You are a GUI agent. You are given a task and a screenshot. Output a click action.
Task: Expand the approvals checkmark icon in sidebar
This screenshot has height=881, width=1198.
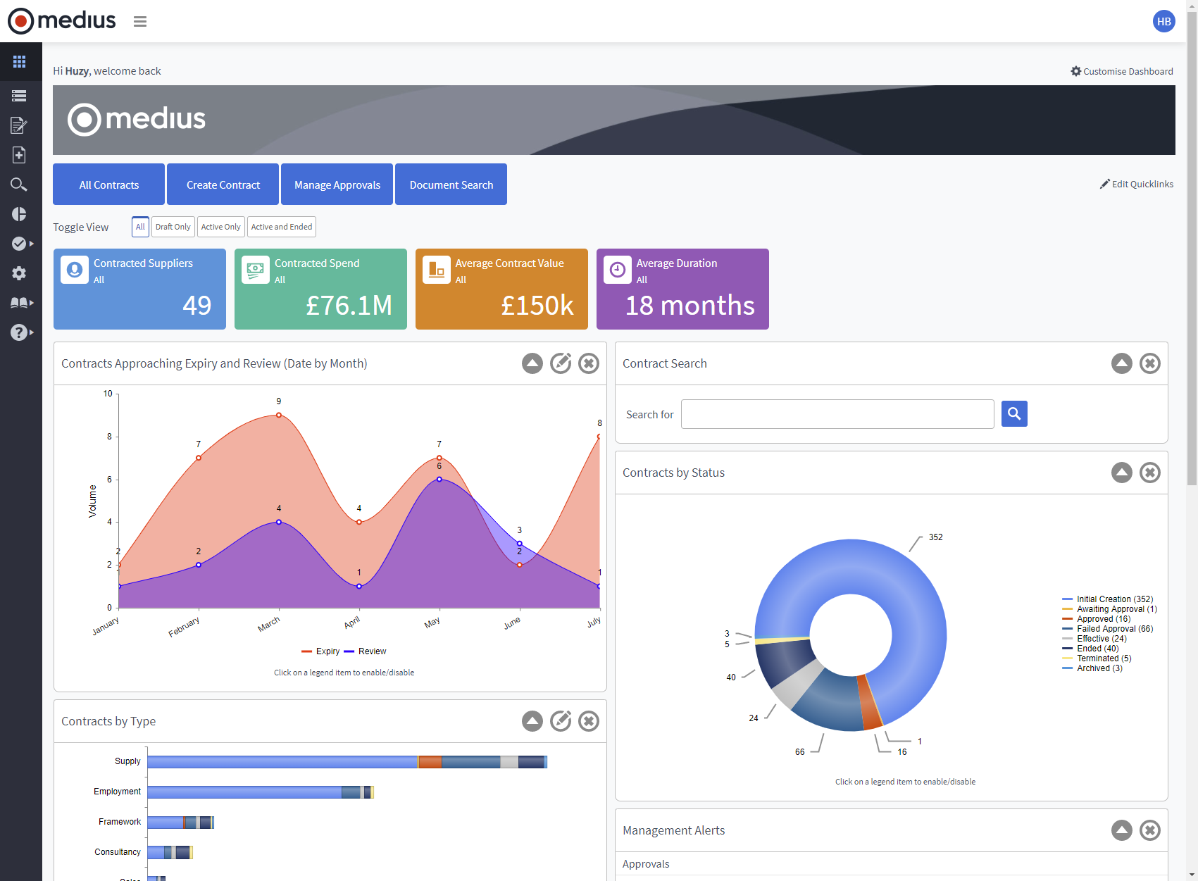pos(21,244)
